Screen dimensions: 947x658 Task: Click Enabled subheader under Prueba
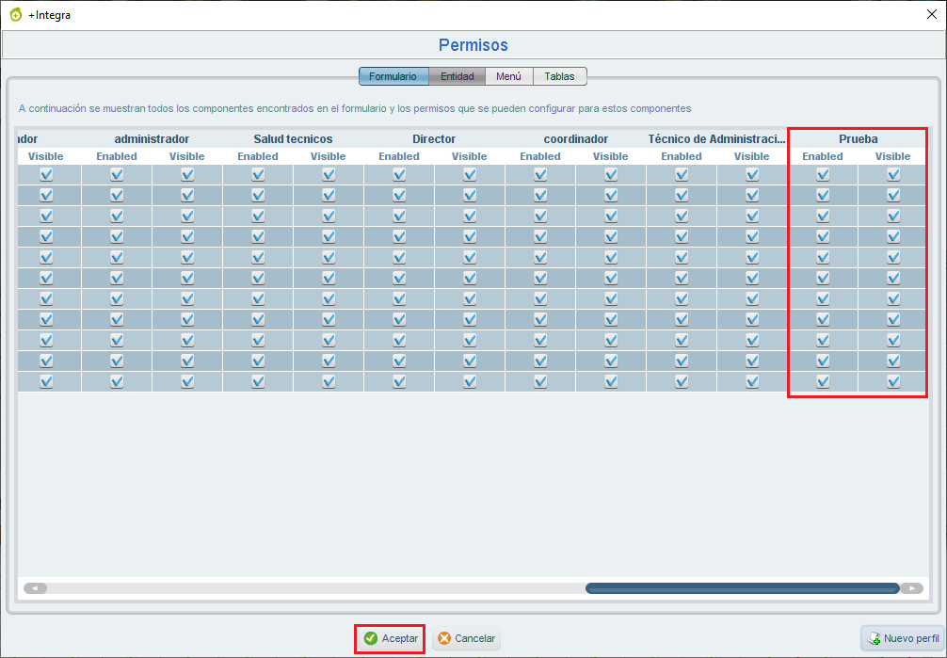click(x=823, y=156)
